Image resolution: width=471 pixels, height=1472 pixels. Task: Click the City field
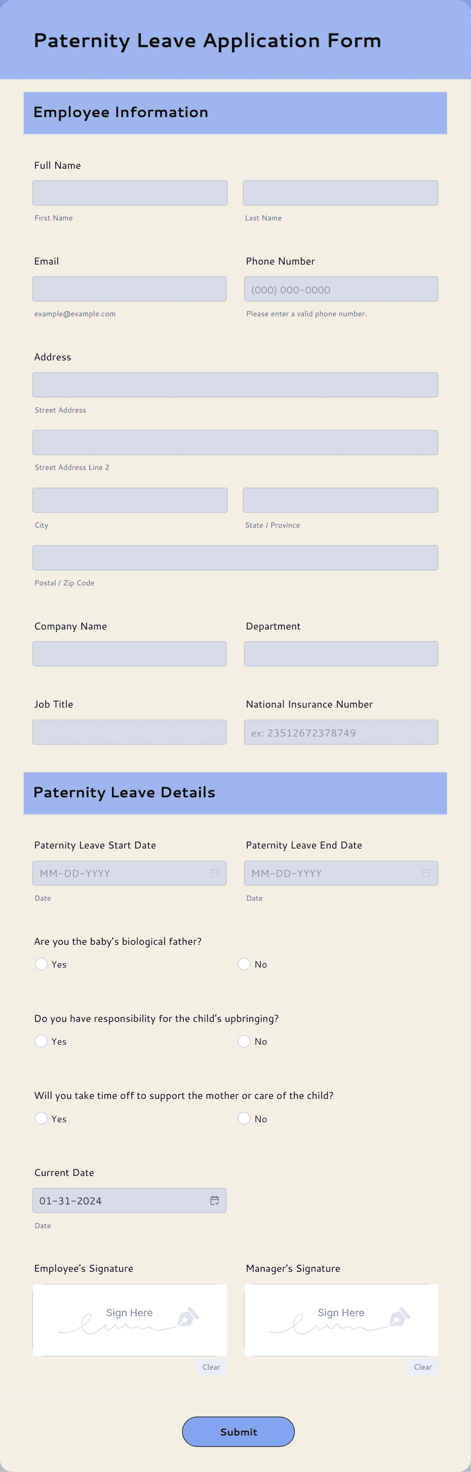pyautogui.click(x=130, y=499)
